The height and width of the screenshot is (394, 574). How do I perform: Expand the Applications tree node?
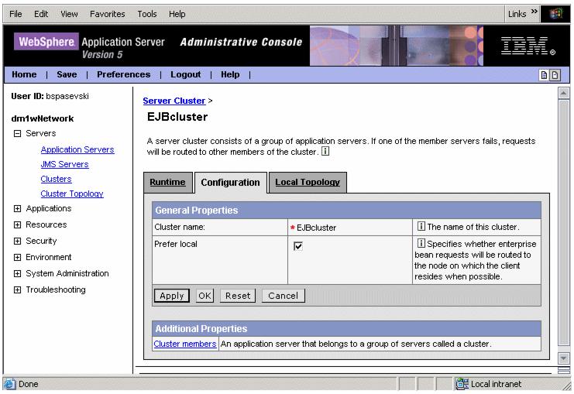pos(17,208)
